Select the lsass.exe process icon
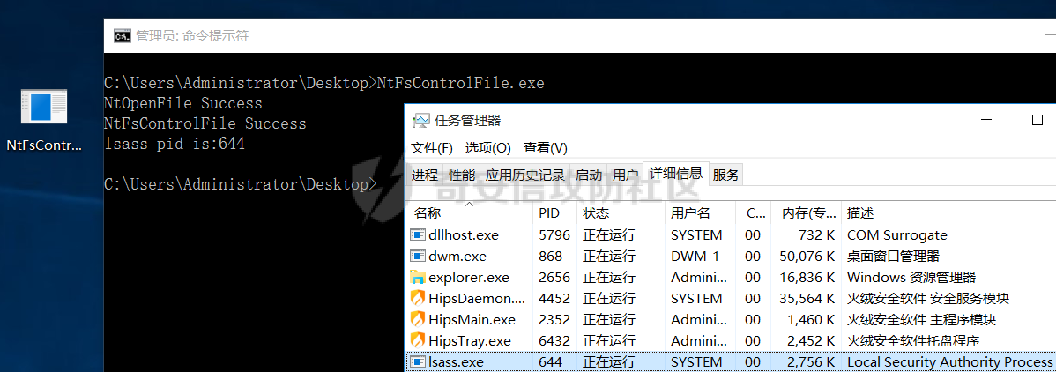The image size is (1056, 372). pyautogui.click(x=418, y=362)
